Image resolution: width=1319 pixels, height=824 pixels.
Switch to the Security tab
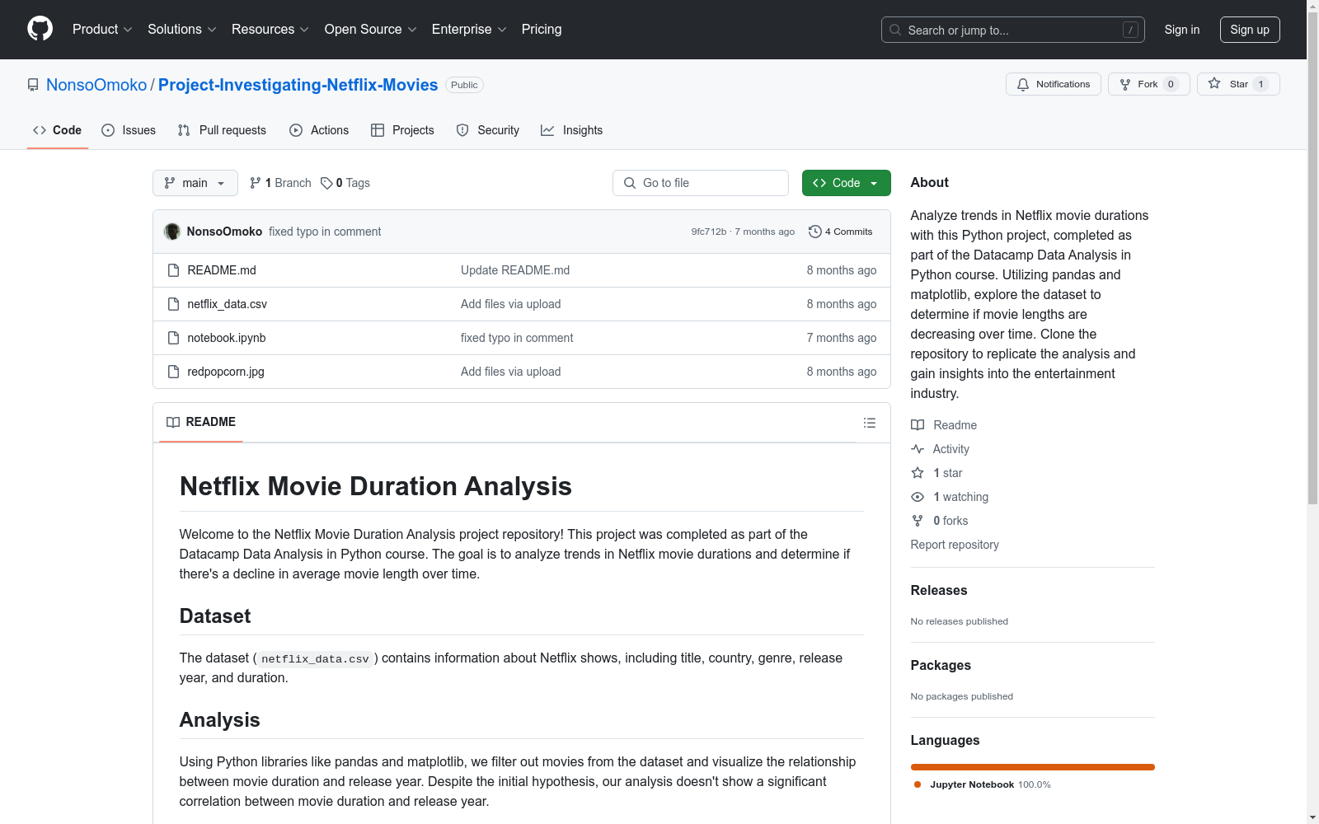[x=488, y=130]
